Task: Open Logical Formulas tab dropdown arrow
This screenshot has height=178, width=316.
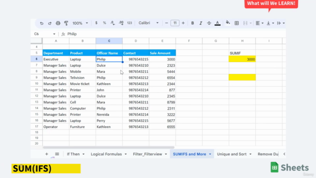Action: (x=125, y=154)
